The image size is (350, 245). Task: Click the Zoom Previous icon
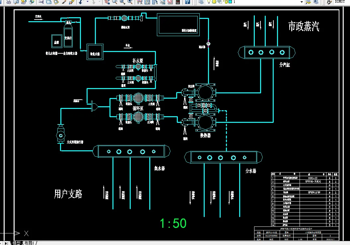[130, 2]
